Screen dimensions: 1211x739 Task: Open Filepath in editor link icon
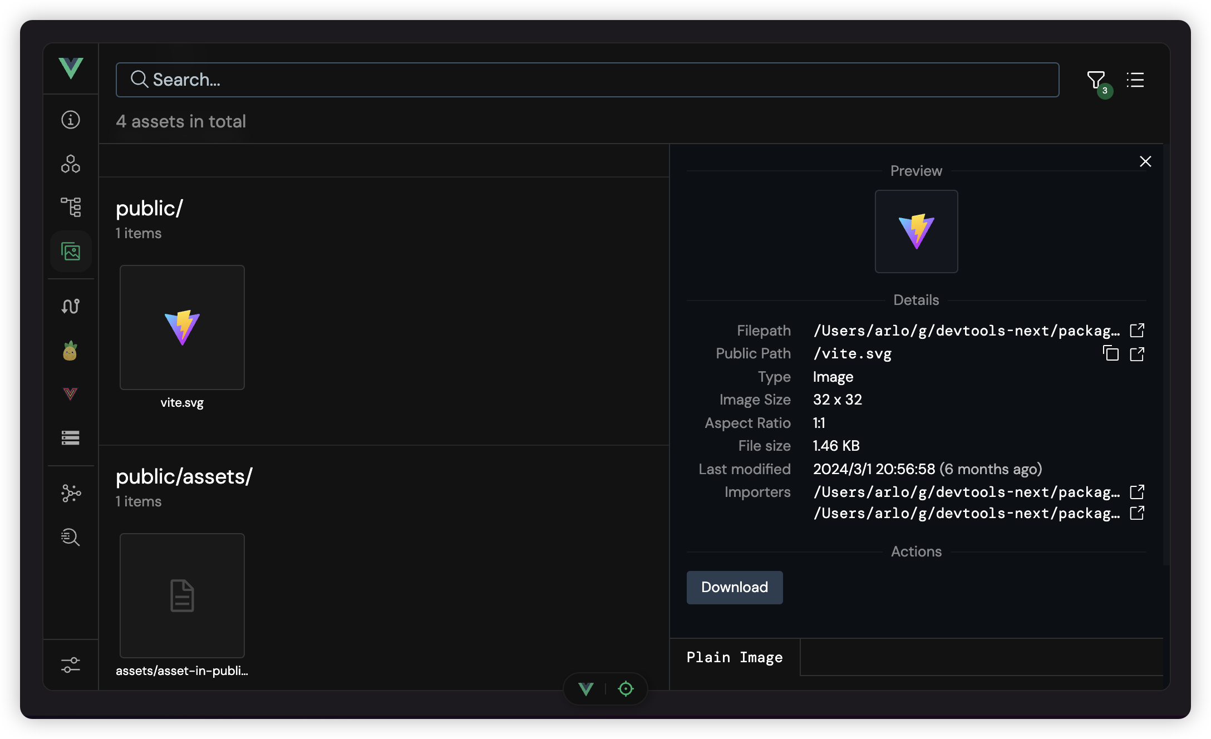click(x=1137, y=331)
